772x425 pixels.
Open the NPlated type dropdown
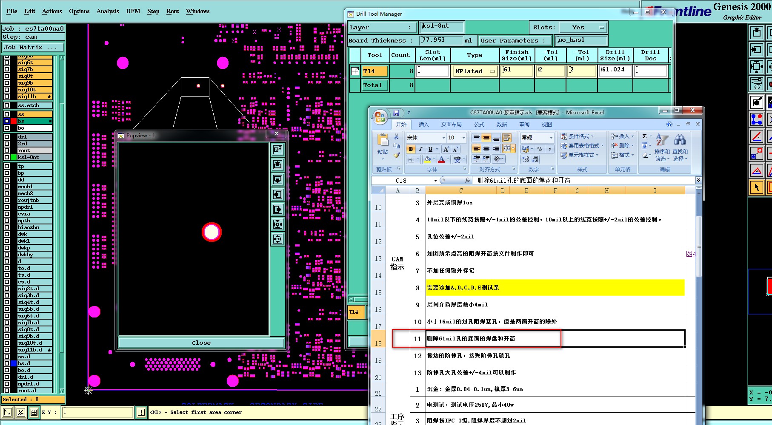[x=475, y=71]
